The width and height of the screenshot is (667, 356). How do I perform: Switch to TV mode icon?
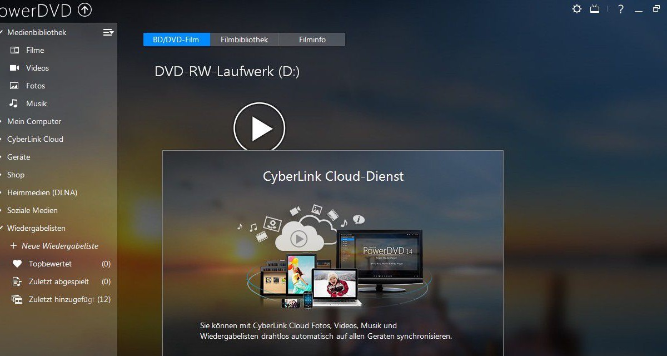click(595, 9)
